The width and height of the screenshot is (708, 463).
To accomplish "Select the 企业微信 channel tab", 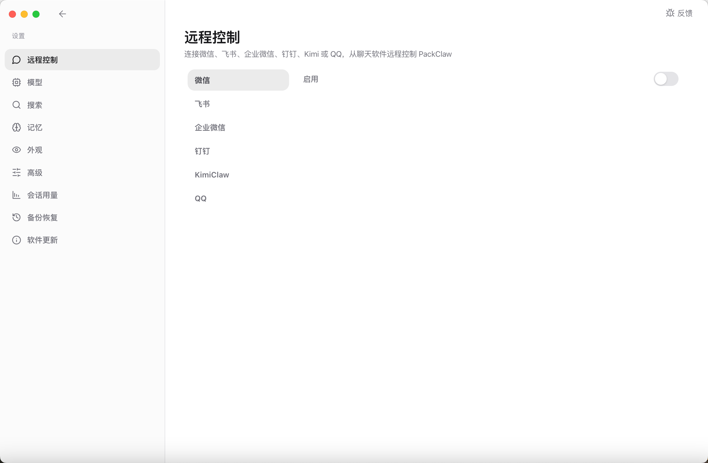I will (x=238, y=128).
